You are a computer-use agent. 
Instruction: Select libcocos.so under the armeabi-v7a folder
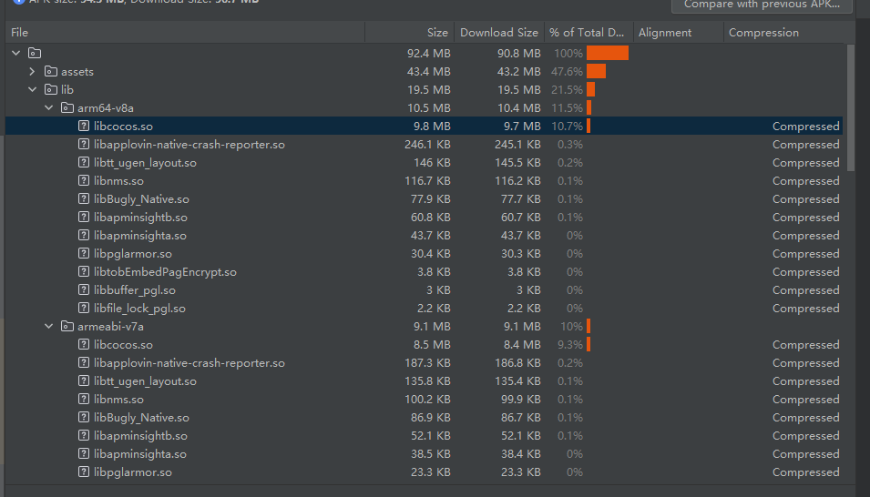[x=123, y=345]
